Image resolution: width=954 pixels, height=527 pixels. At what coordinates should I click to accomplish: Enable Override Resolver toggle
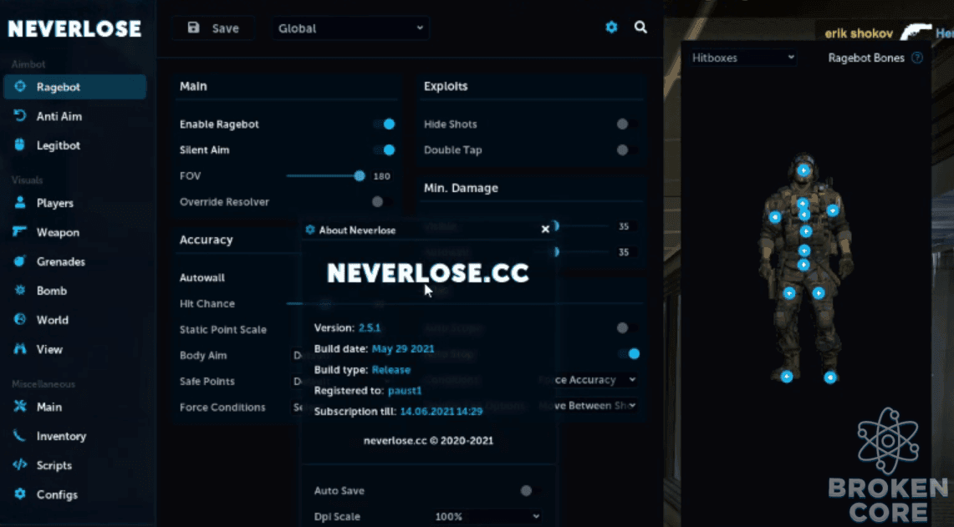tap(382, 201)
